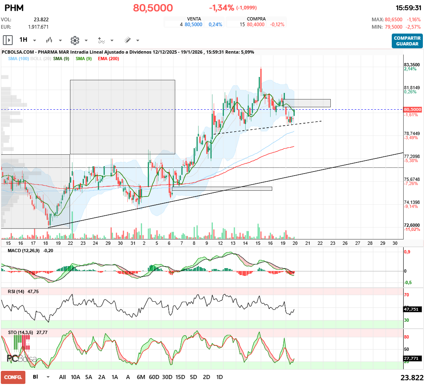
Task: Click the date 12 on the time axis
Action: pos(220,243)
